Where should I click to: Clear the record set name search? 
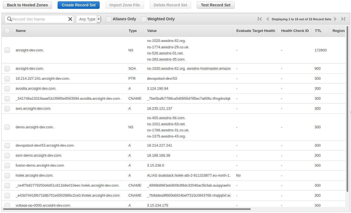pyautogui.click(x=70, y=19)
